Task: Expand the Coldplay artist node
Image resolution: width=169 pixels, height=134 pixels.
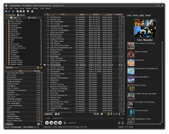Action: pos(6,30)
